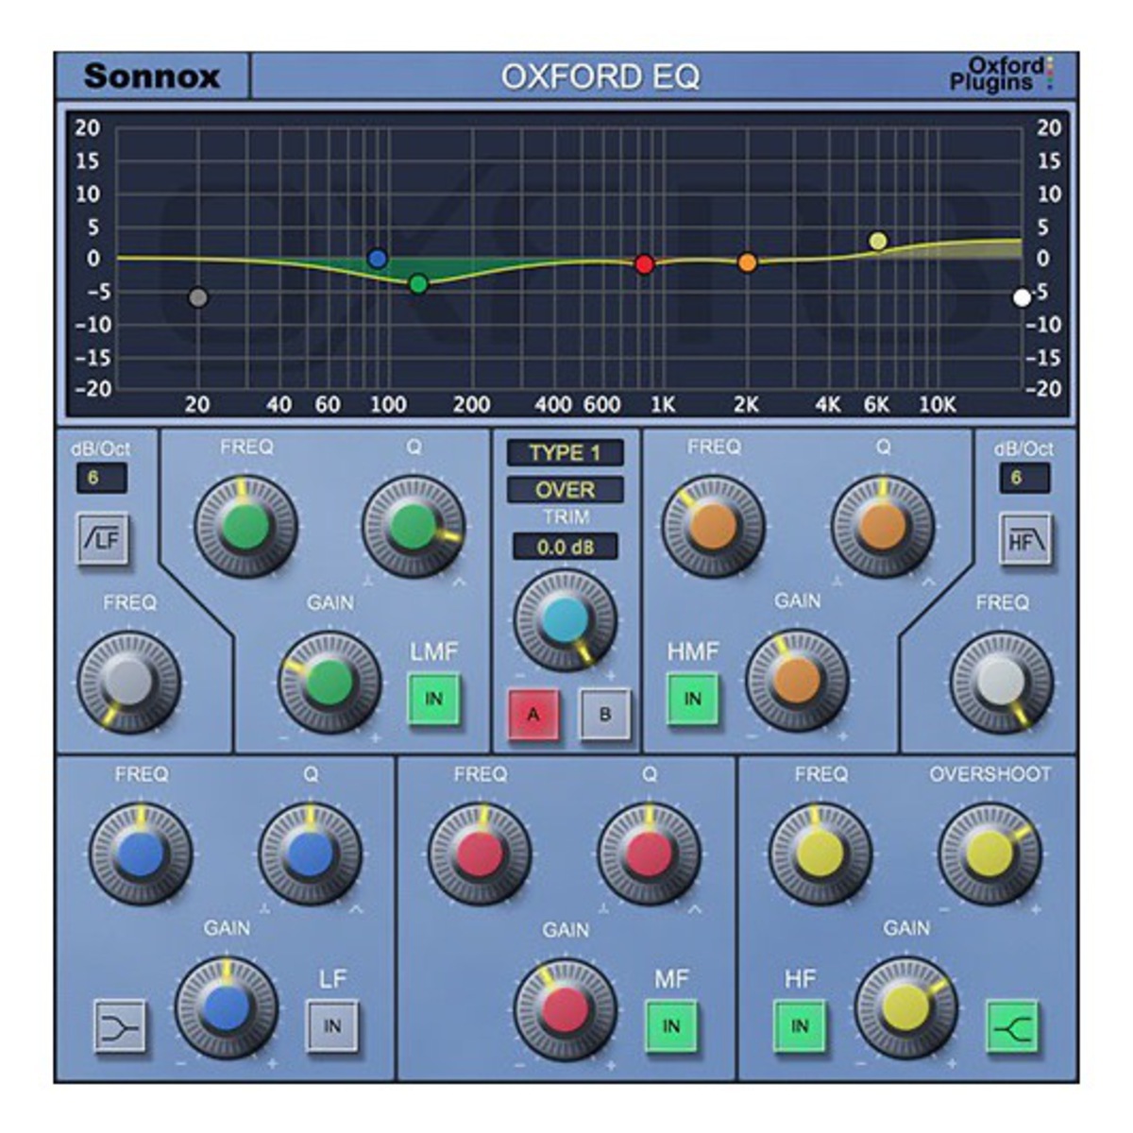Click the red MF Q knob
The image size is (1133, 1133).
[649, 854]
